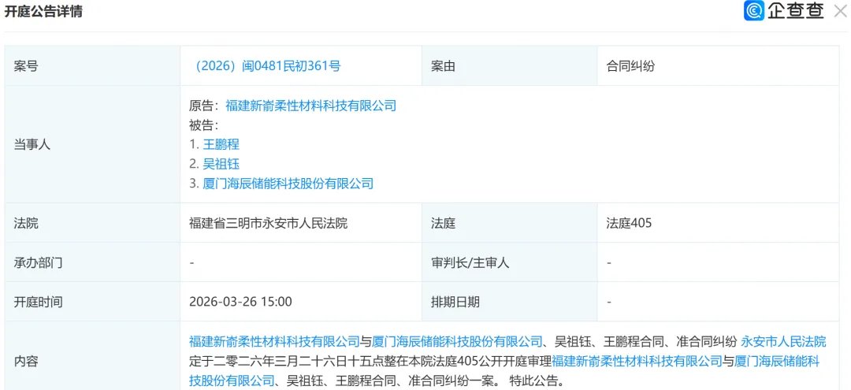The image size is (851, 390).
Task: Select hearing time 2026-03-26 15:00
Action: (x=240, y=302)
